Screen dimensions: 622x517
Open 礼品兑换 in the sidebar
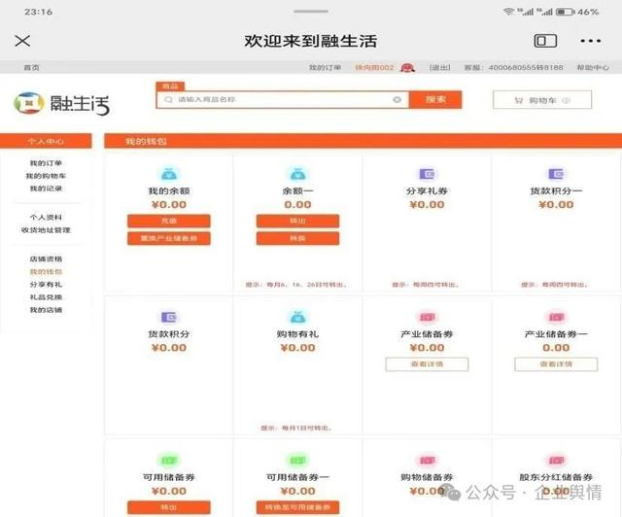click(x=46, y=297)
